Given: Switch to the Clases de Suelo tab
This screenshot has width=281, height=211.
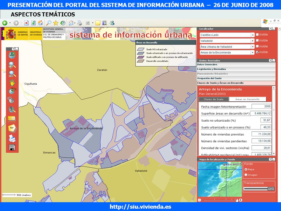Looking at the screenshot, I should (214, 99).
